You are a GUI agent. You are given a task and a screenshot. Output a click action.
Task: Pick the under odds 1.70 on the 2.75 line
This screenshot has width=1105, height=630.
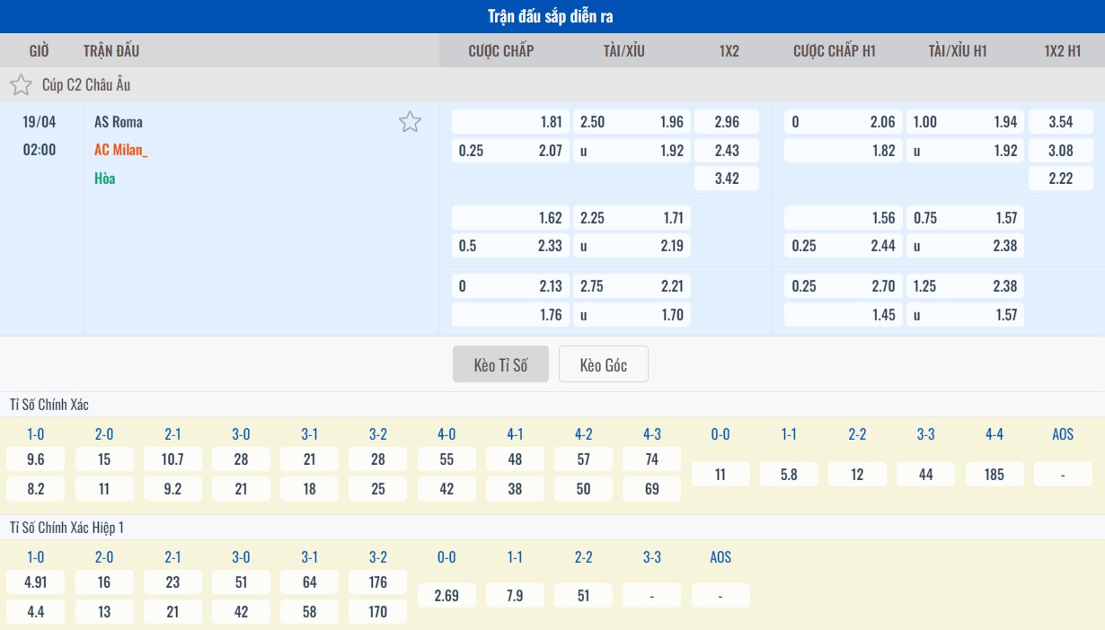click(632, 314)
